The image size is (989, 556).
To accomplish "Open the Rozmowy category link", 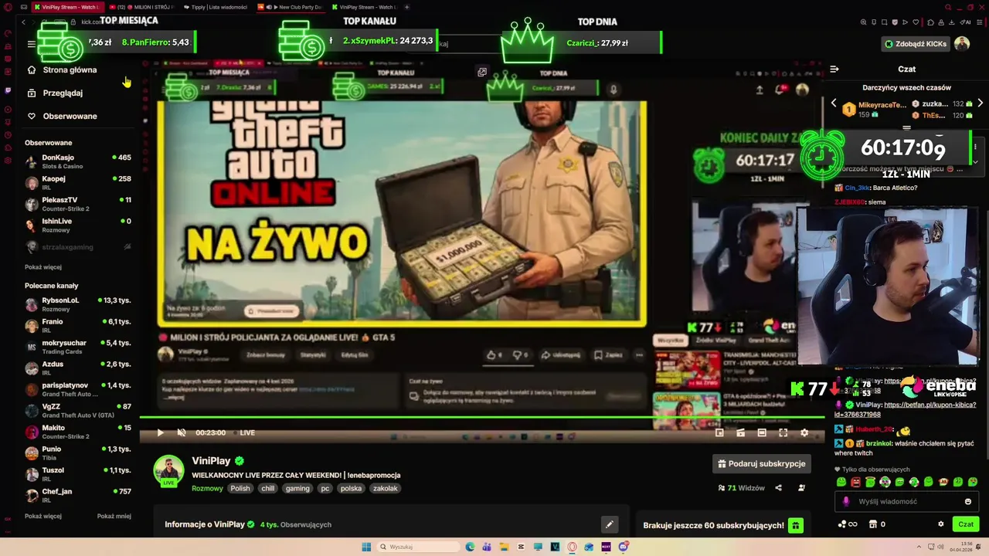I will 207,488.
